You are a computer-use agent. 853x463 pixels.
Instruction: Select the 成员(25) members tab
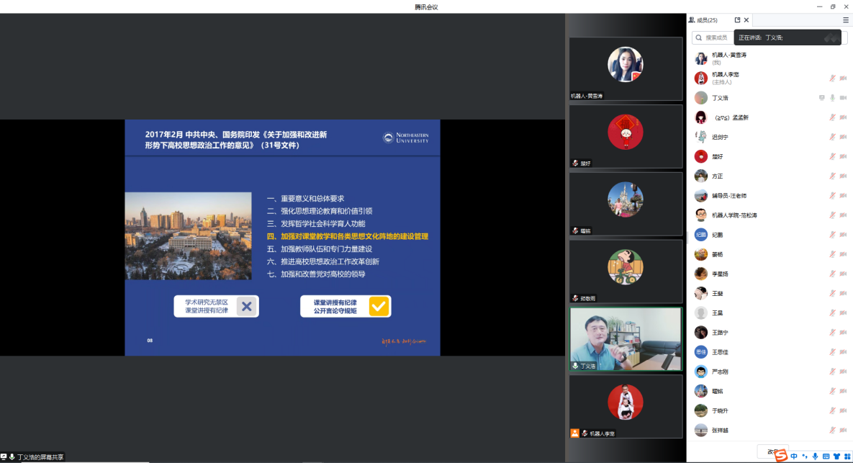coord(708,20)
